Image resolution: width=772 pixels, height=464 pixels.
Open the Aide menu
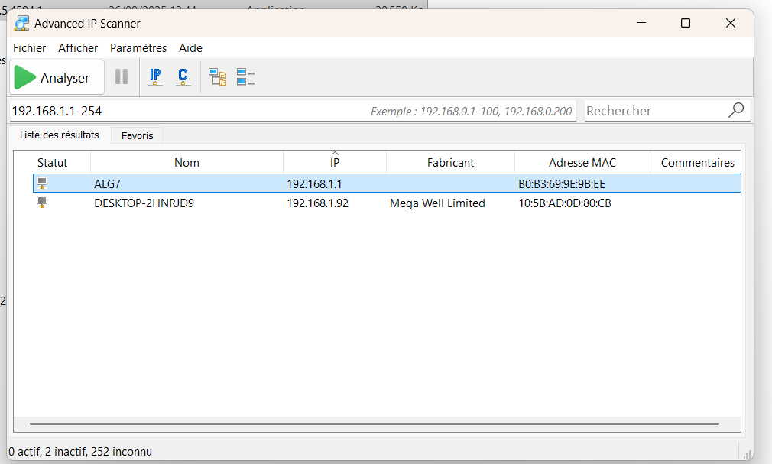tap(190, 47)
